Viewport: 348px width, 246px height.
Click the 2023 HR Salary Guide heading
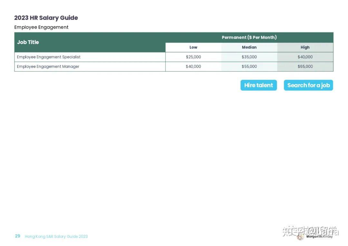click(46, 18)
